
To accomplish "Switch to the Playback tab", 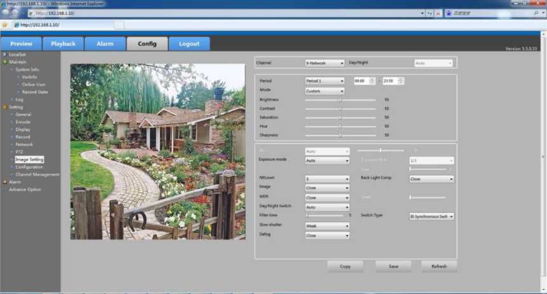I will (63, 44).
